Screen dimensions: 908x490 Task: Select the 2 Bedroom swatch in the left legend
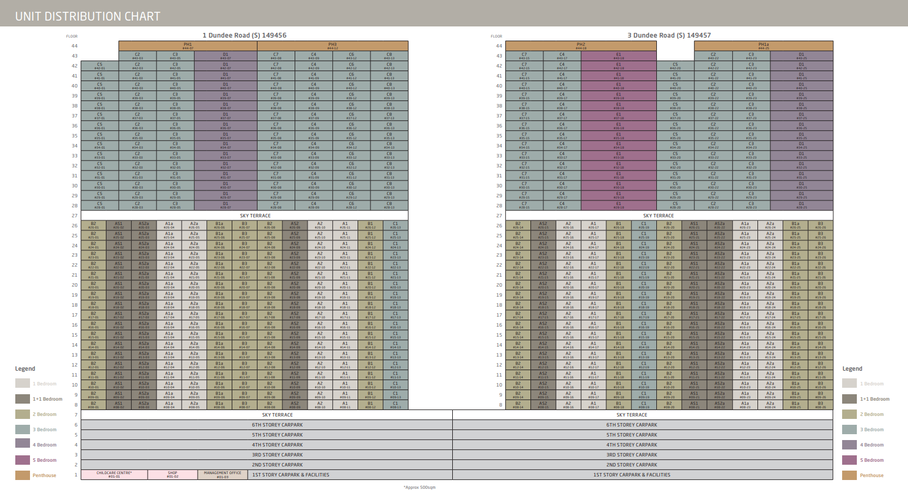coord(22,414)
